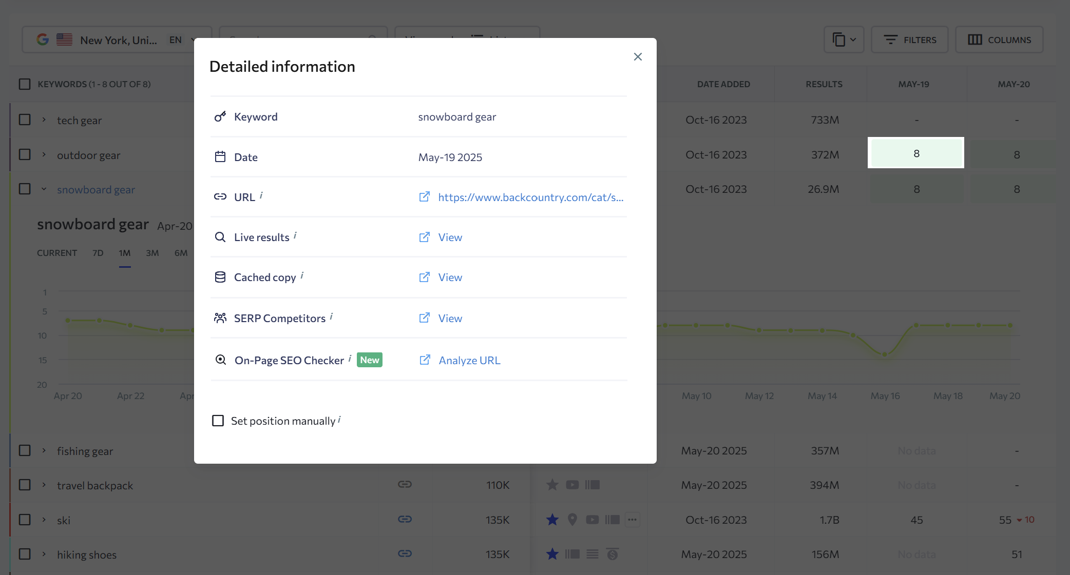Select the tech gear keyword checkbox
This screenshot has width=1070, height=575.
point(25,120)
